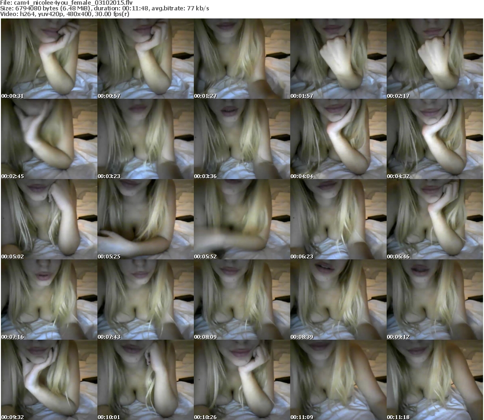Image resolution: width=484 pixels, height=420 pixels.
Task: Open the thumbnail stamped 00:05:02
Action: point(49,219)
